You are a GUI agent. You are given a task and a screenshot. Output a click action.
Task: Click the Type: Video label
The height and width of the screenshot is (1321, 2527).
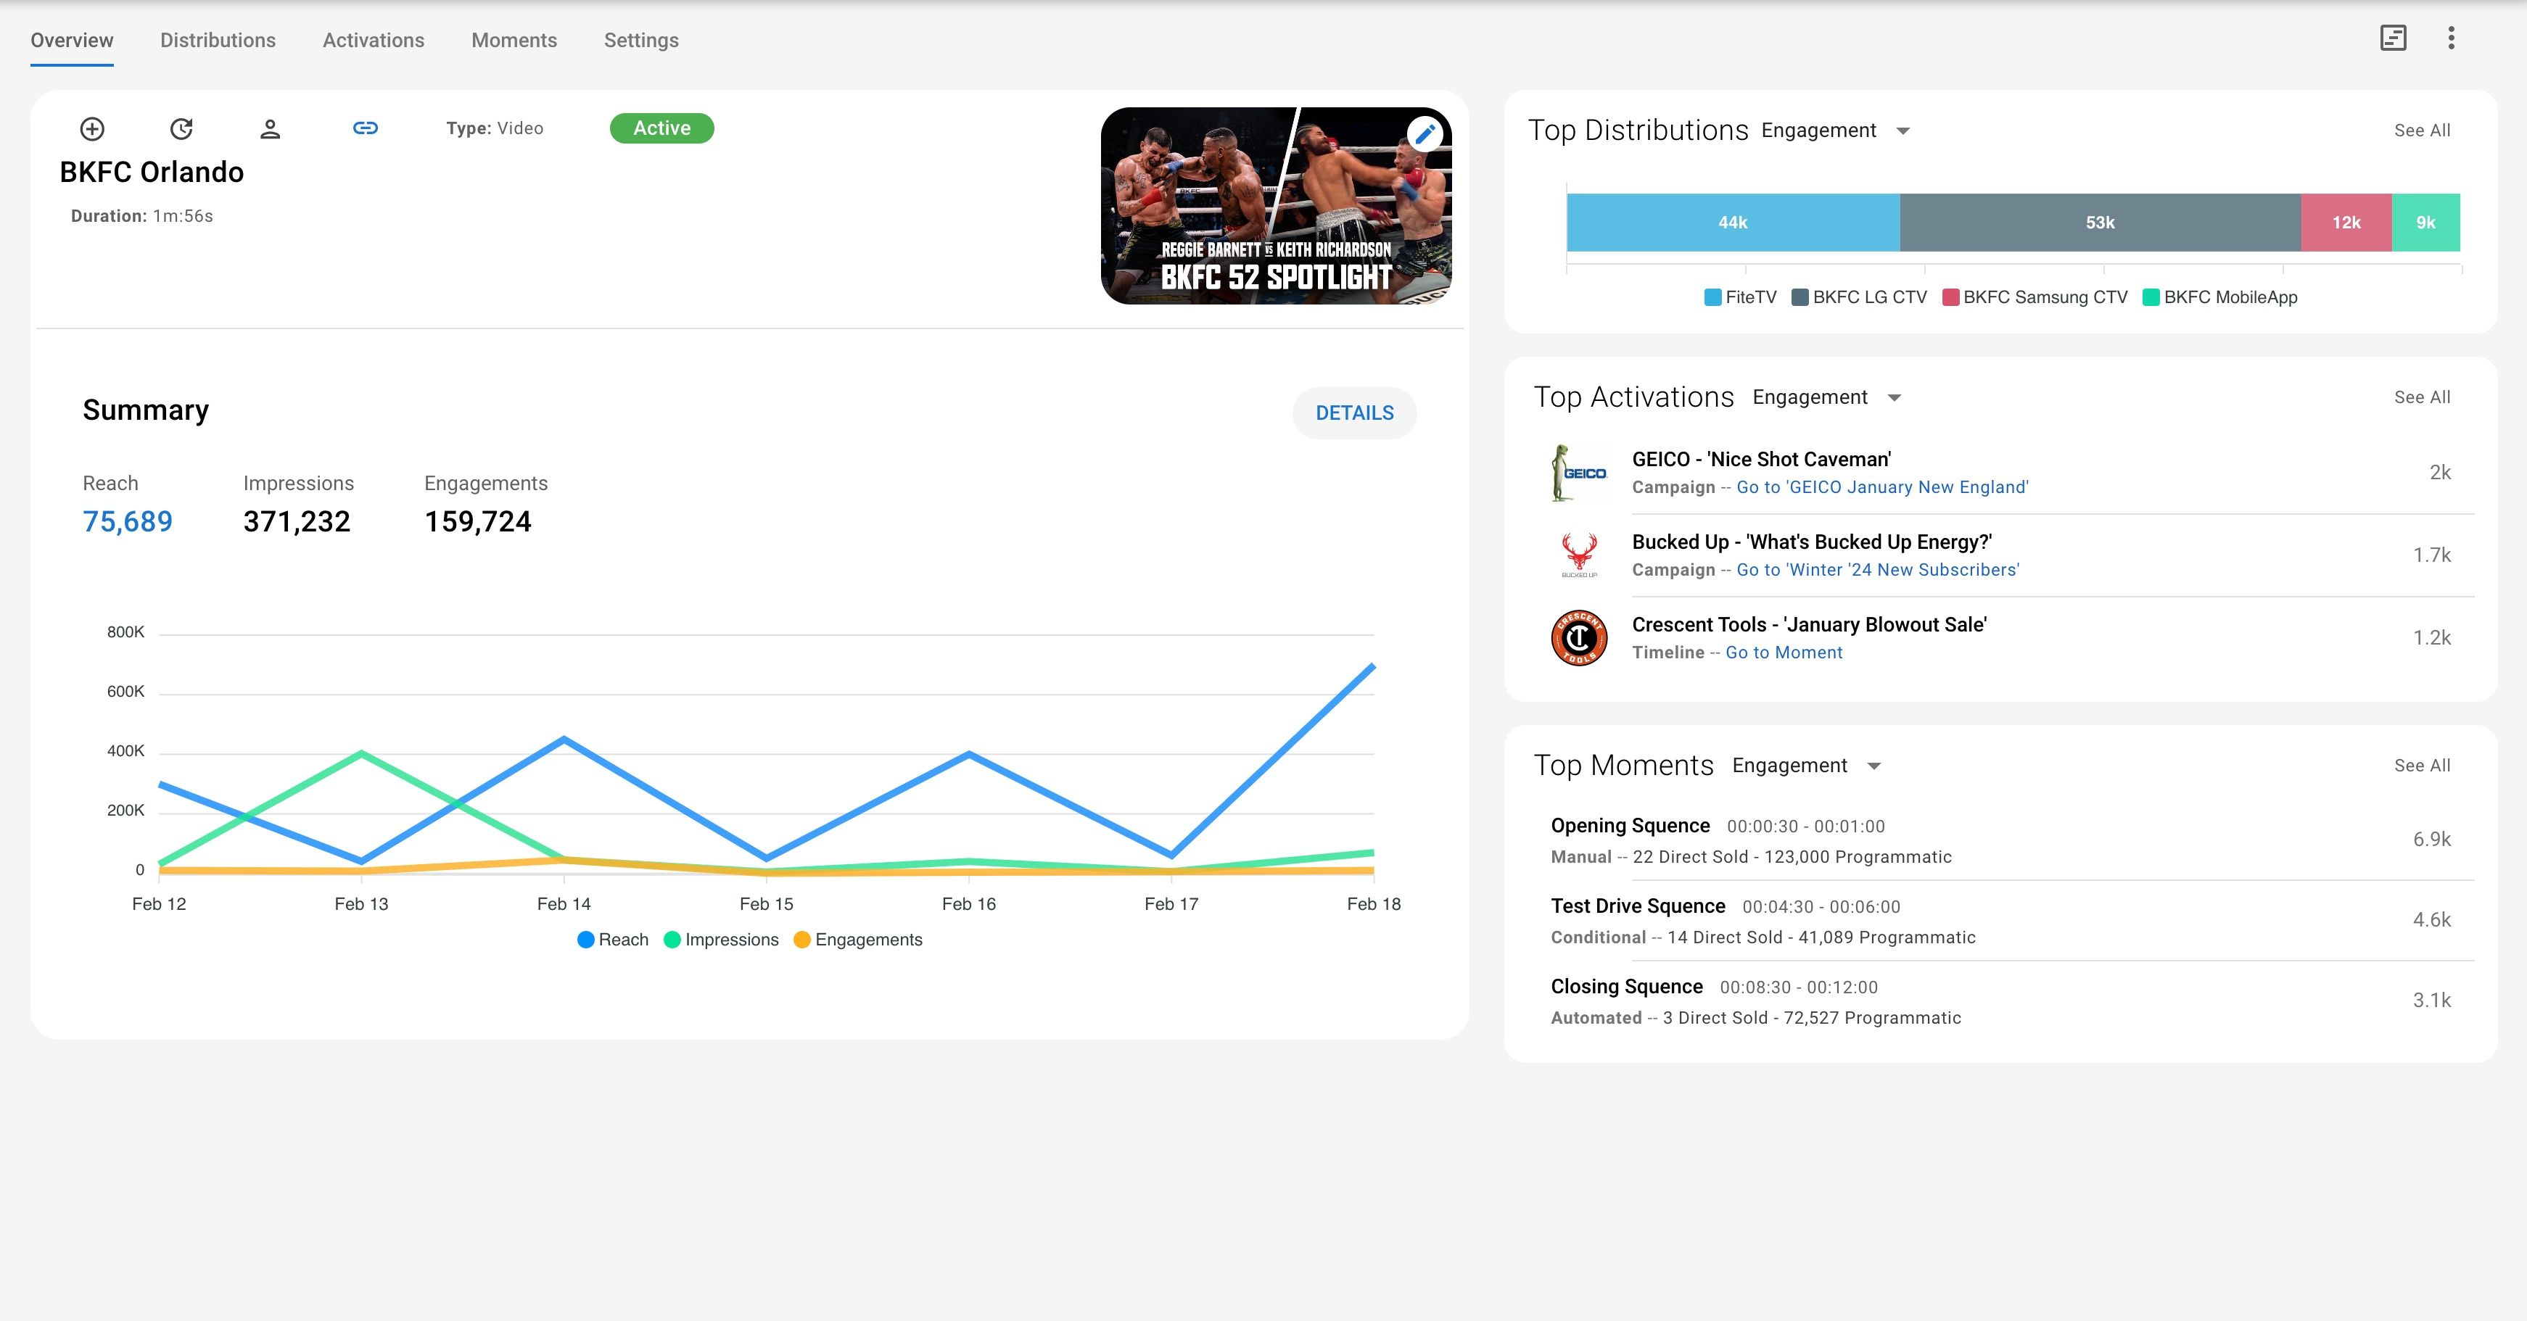(495, 128)
